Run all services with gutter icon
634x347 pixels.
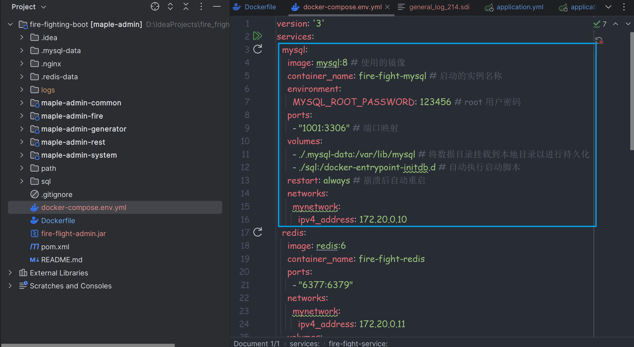[x=257, y=36]
